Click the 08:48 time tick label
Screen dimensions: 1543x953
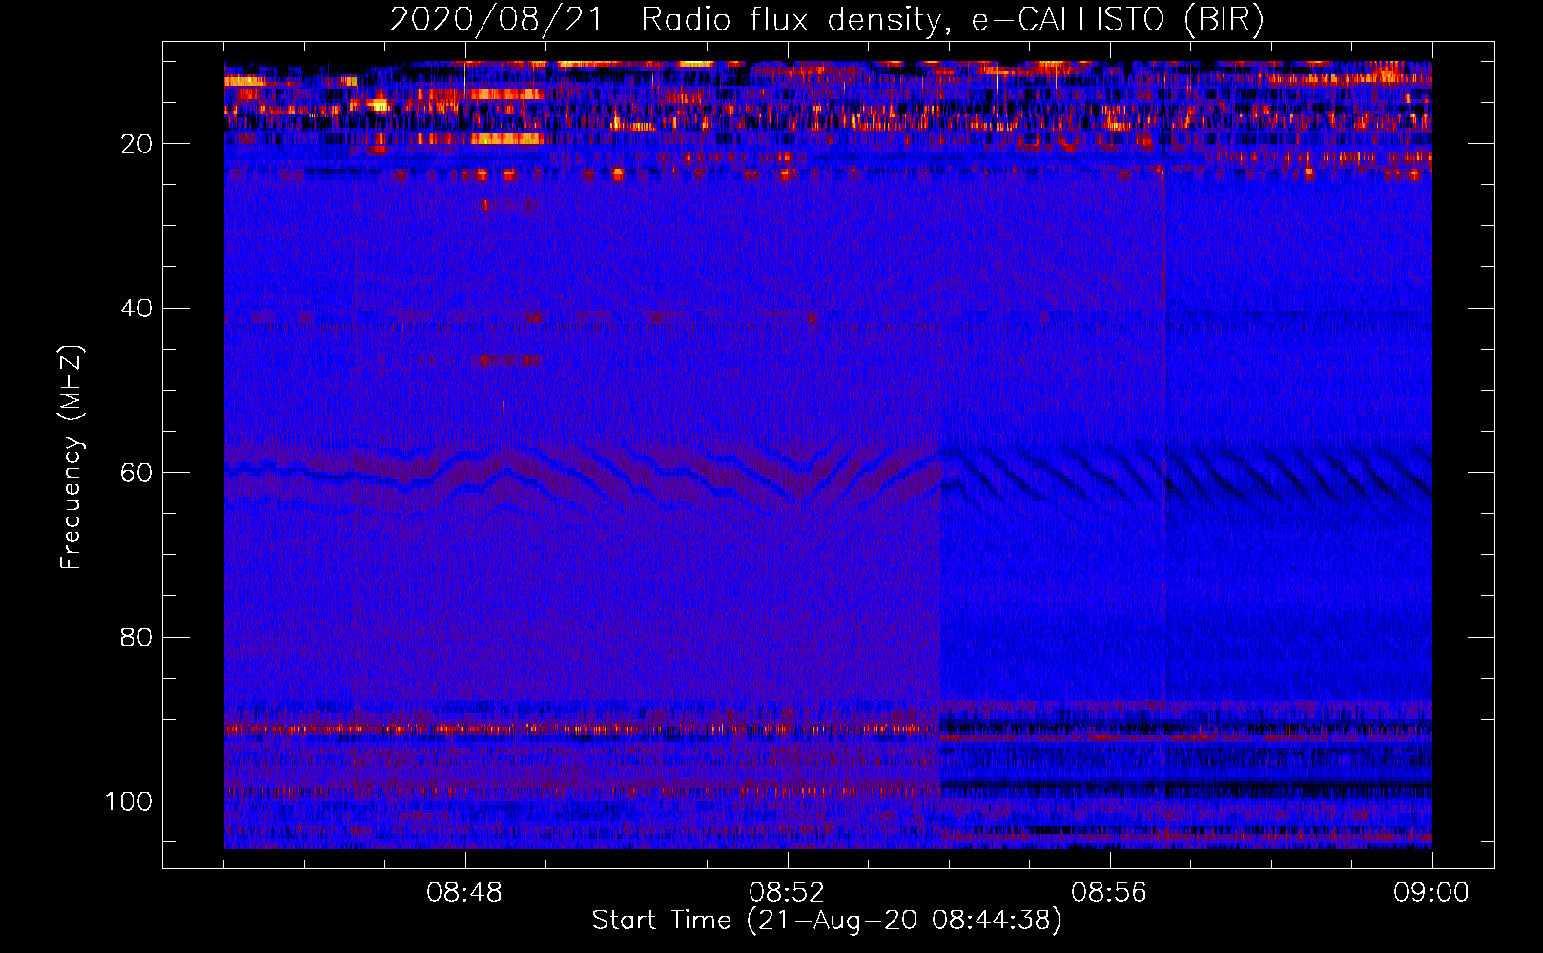pos(464,893)
